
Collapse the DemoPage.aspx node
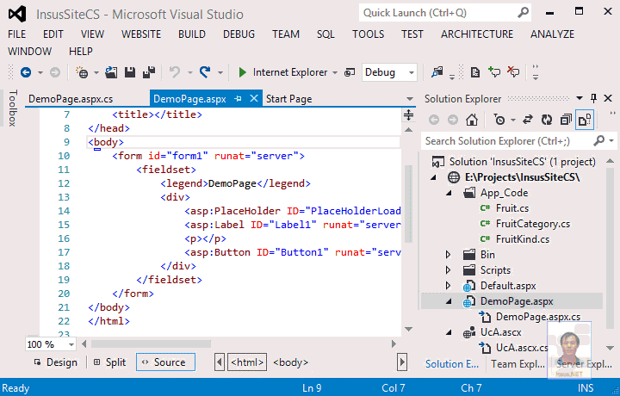click(x=449, y=301)
